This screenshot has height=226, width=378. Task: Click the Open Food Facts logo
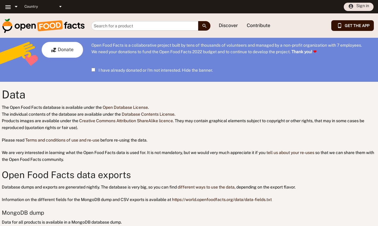[x=43, y=25]
